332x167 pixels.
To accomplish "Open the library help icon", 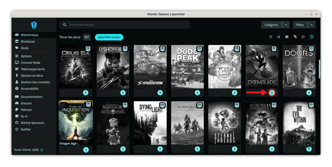I will (312, 37).
